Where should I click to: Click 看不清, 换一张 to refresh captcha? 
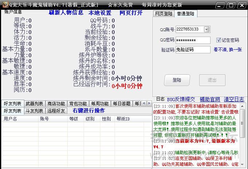coord(228,50)
